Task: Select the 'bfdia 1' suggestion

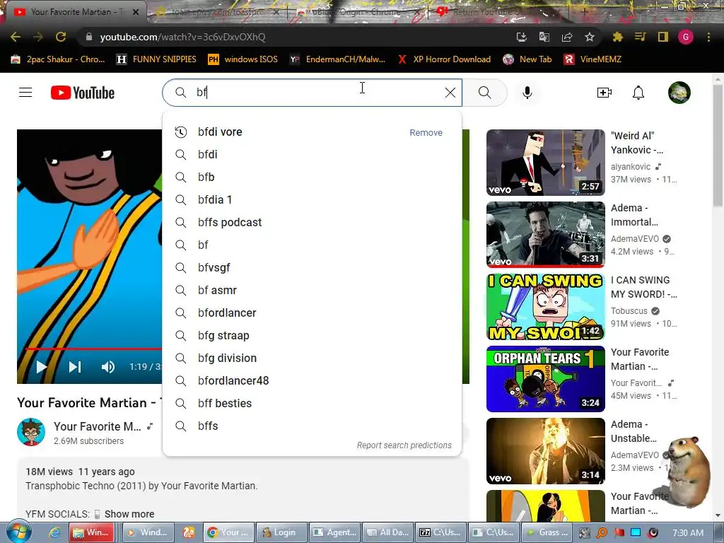Action: pos(312,200)
